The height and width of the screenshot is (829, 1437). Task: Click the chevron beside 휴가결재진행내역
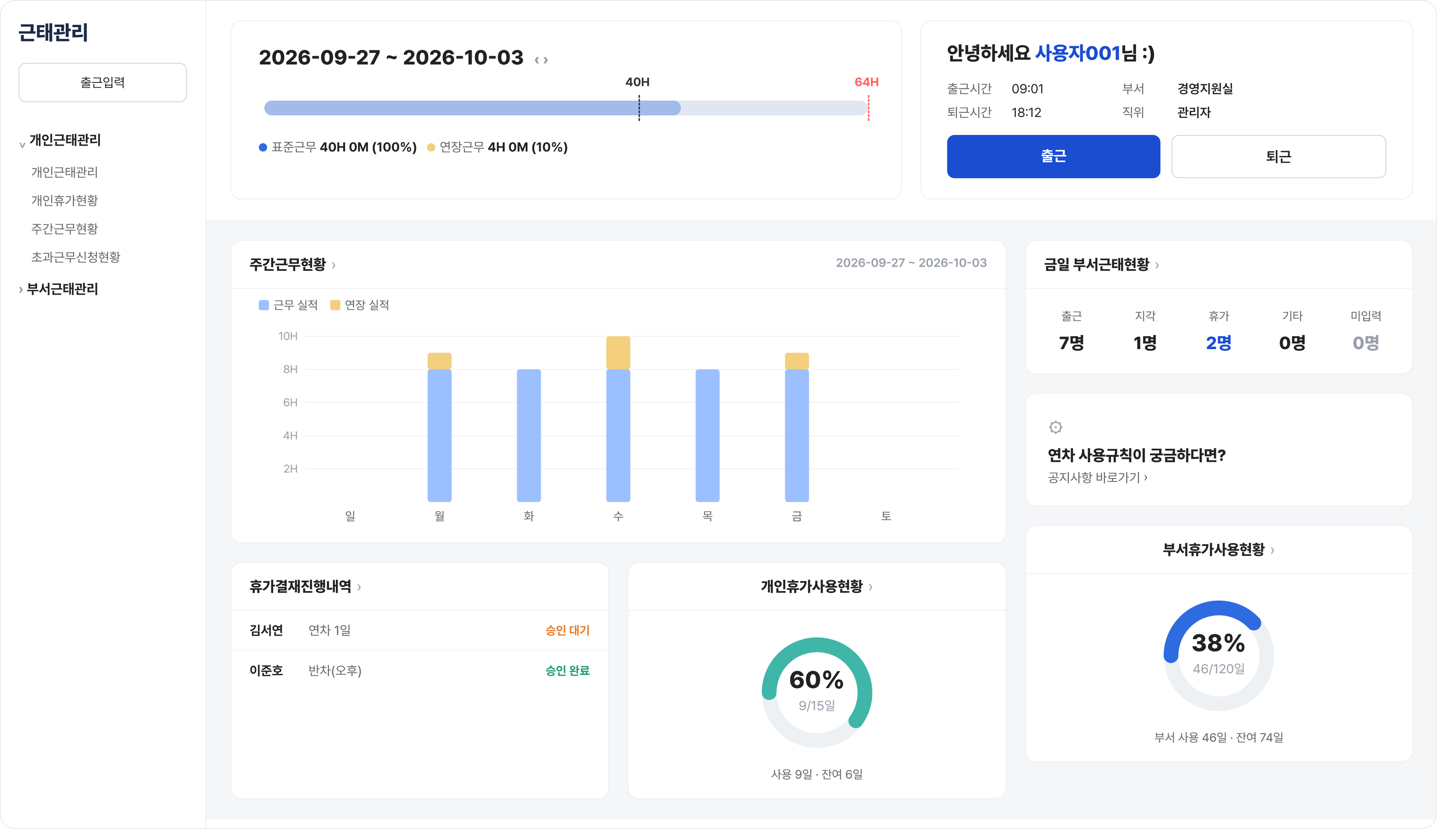click(359, 588)
